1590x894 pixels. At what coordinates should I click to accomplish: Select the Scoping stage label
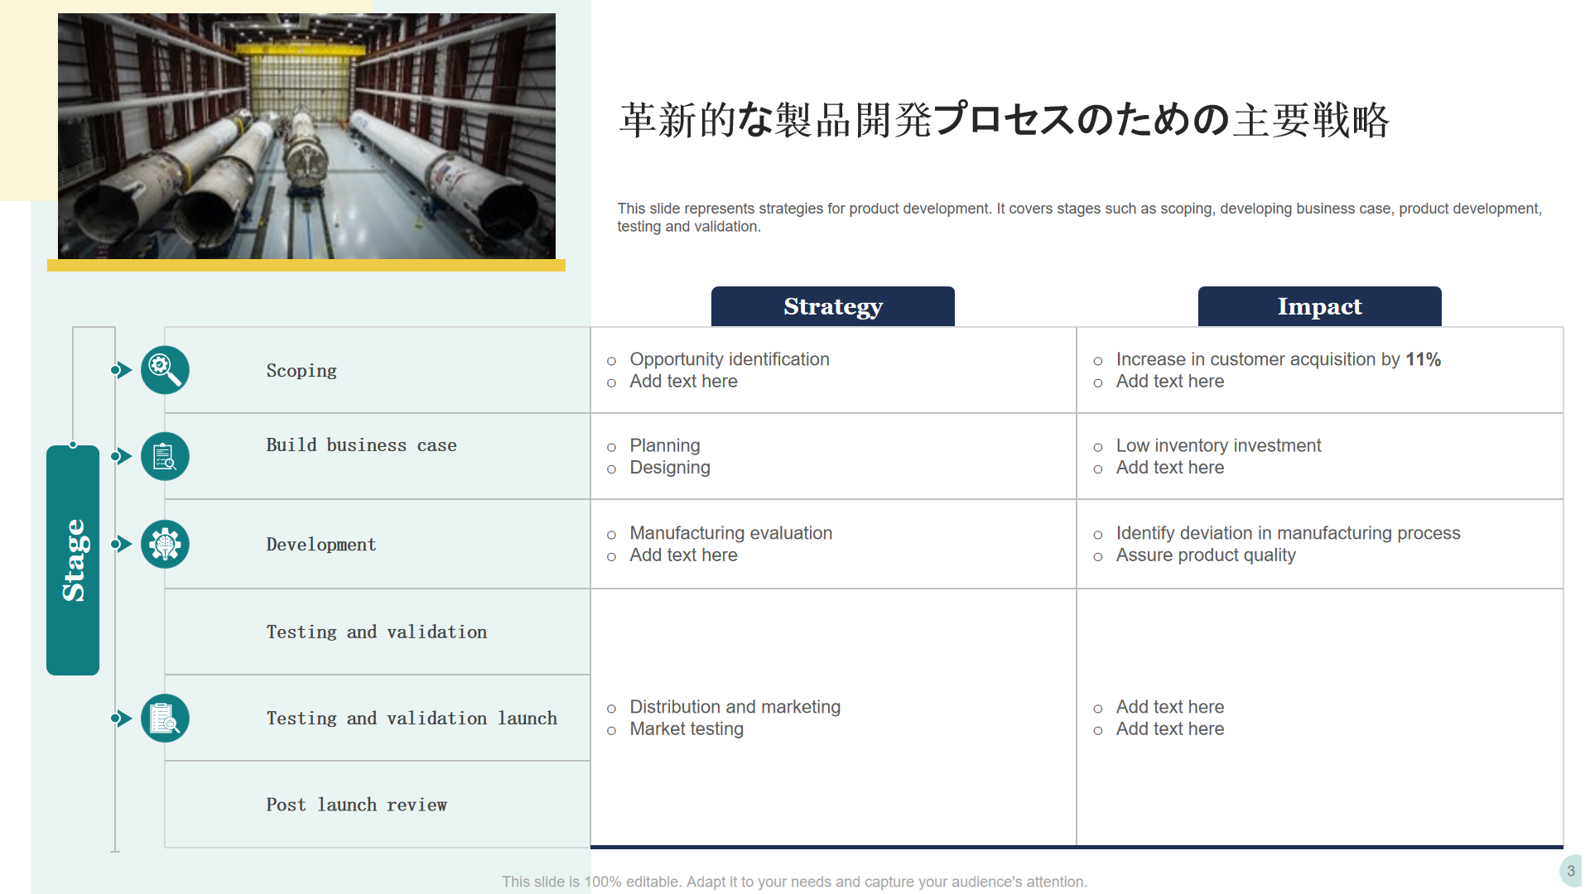301,371
